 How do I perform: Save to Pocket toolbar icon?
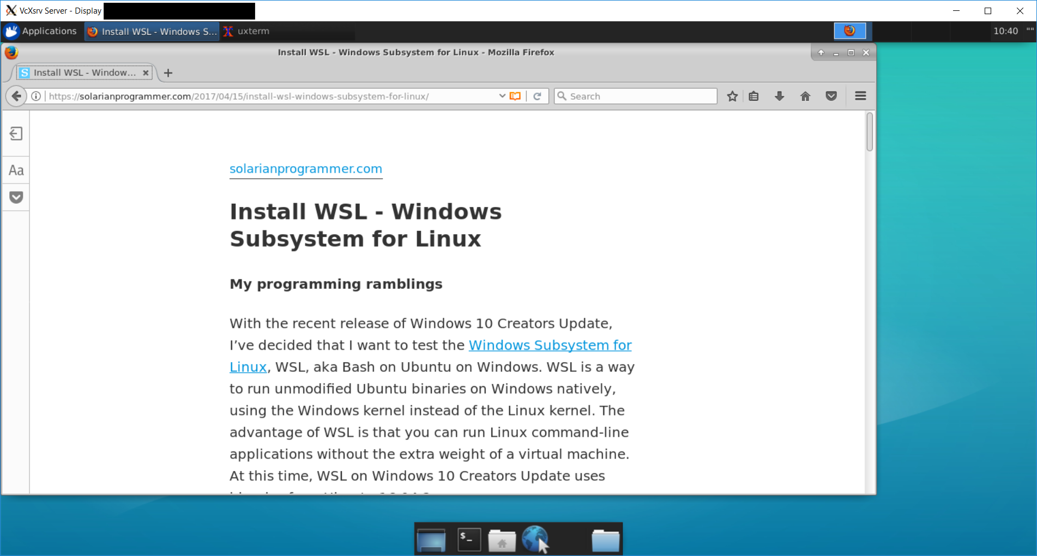point(831,96)
